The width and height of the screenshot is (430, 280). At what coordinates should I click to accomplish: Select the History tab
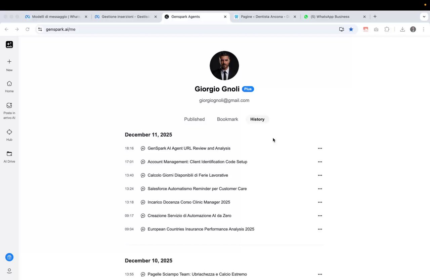click(x=257, y=119)
